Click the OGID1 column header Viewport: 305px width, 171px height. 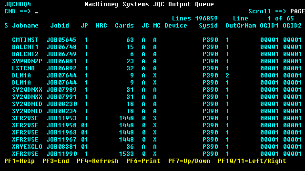pyautogui.click(x=269, y=26)
